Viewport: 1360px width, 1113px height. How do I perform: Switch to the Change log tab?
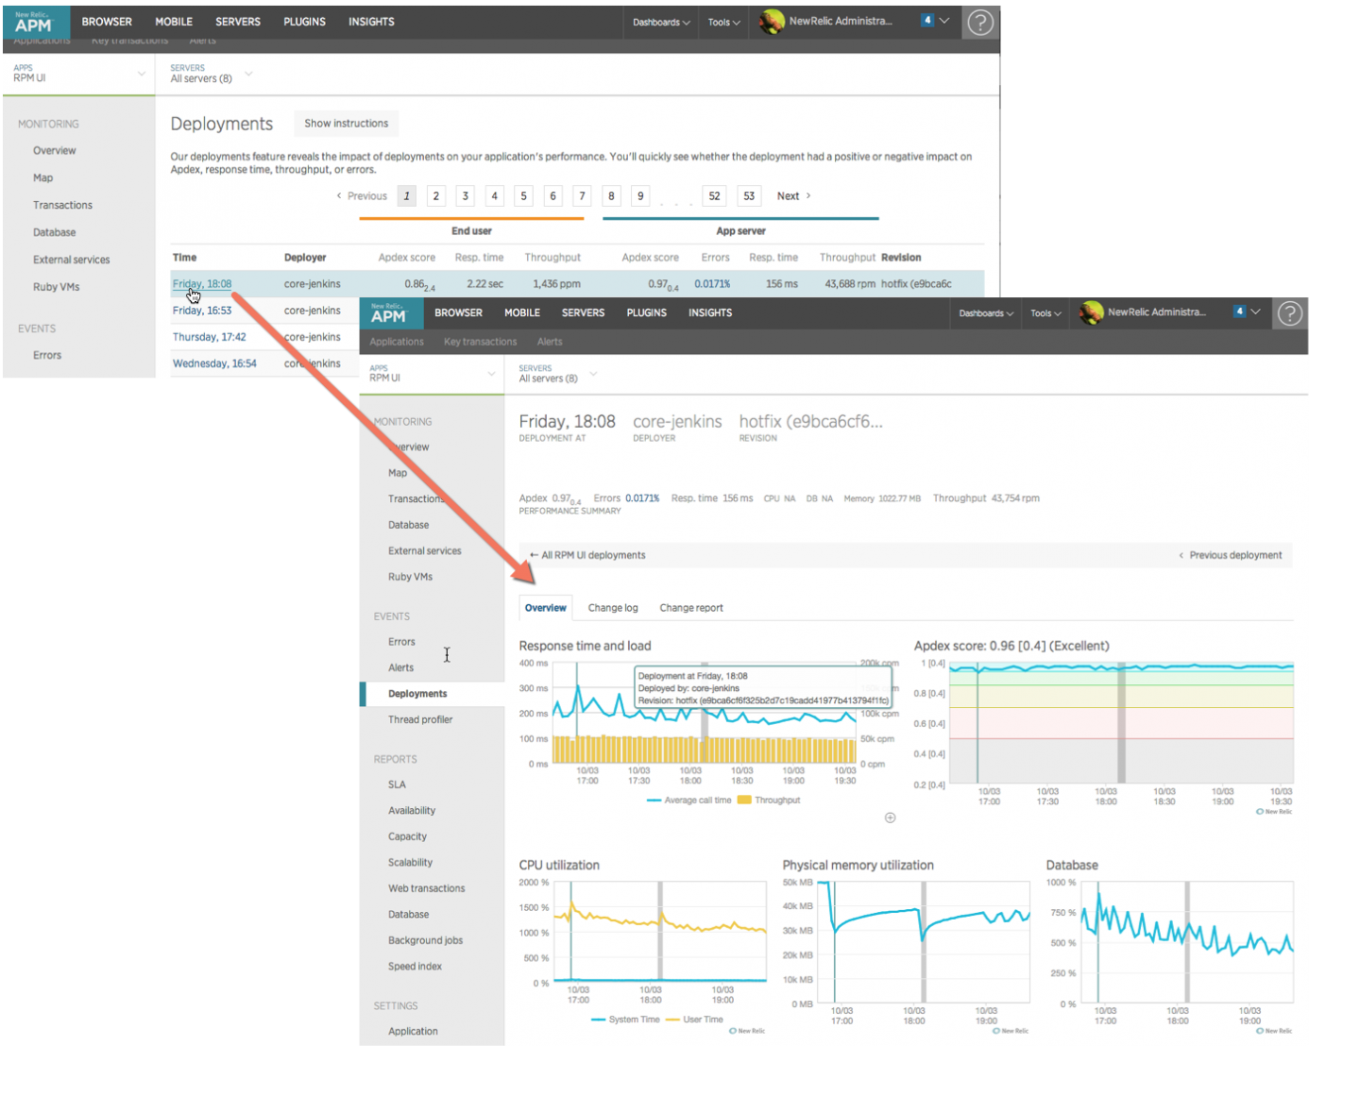pos(612,607)
